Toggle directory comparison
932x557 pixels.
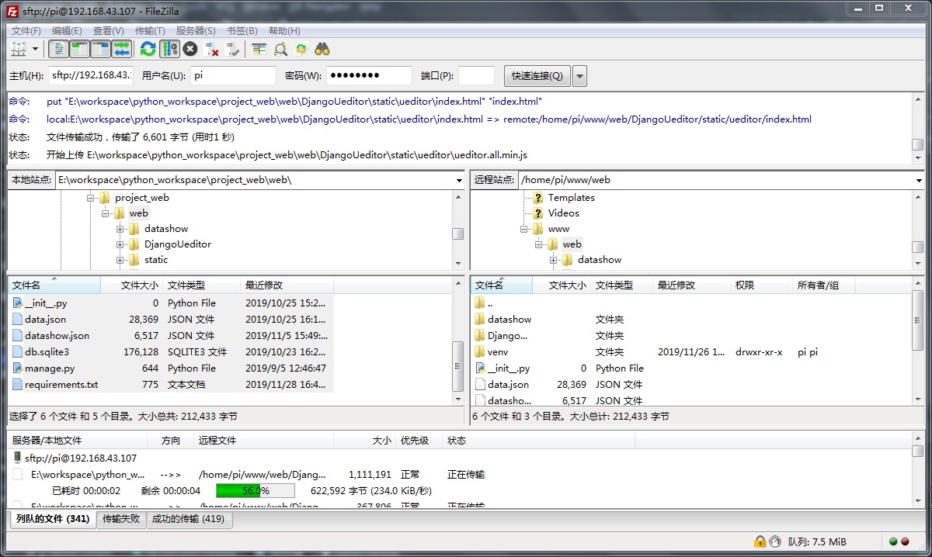(x=280, y=49)
